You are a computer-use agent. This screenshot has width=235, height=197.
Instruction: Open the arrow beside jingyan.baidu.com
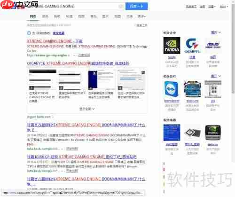point(53,117)
